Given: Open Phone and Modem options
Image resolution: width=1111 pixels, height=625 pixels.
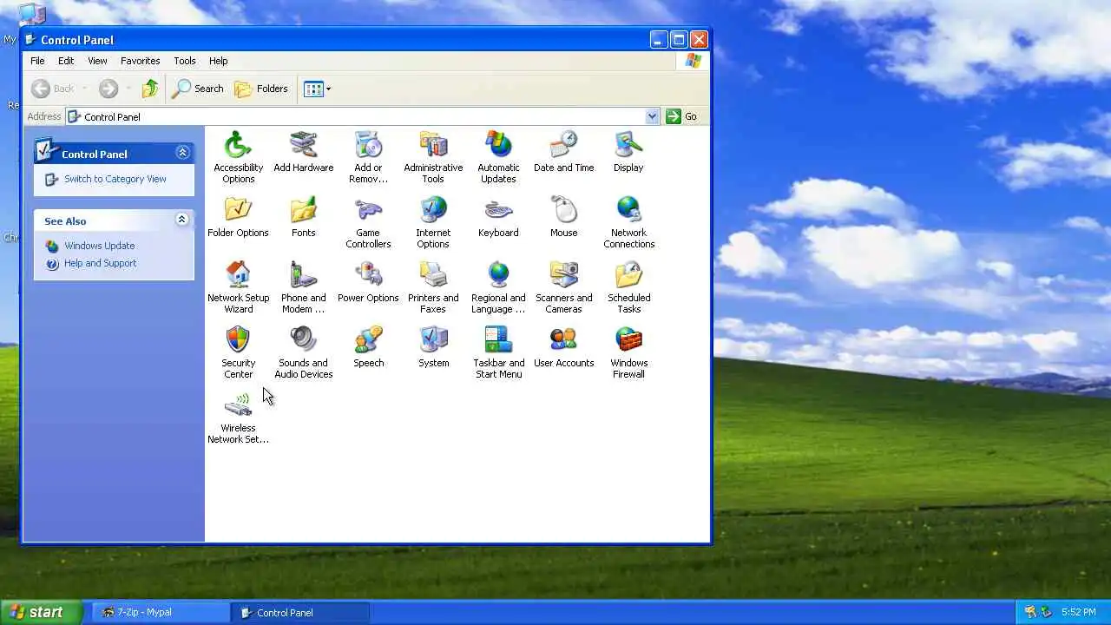Looking at the screenshot, I should [303, 287].
